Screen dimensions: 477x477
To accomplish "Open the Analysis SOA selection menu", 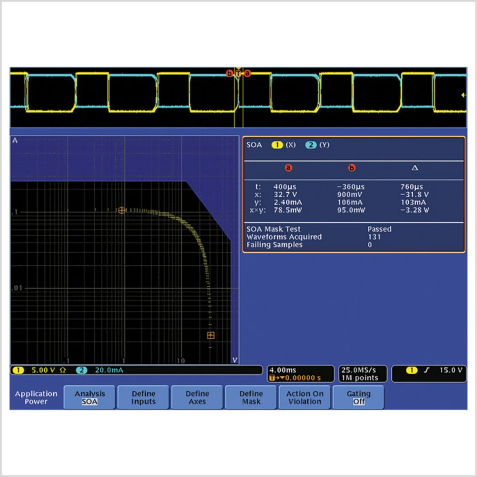I will click(x=89, y=398).
